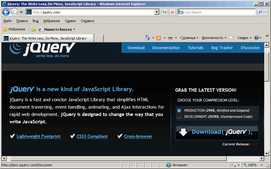Expand command bar overflow chevron
The height and width of the screenshot is (169, 271).
point(267,36)
